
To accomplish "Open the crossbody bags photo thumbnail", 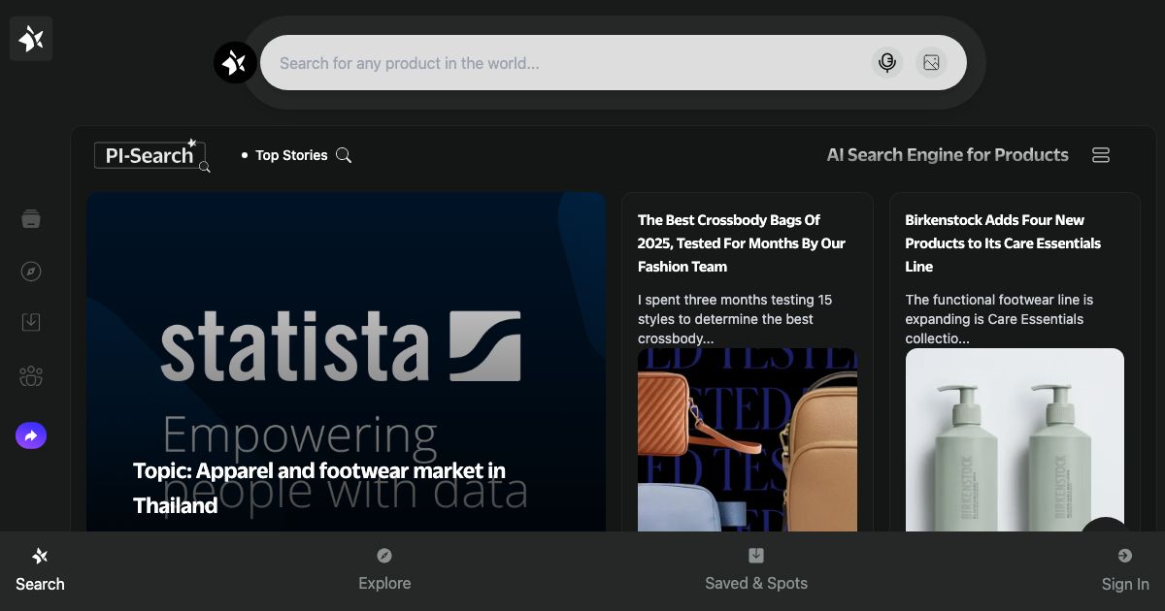I will pos(748,440).
